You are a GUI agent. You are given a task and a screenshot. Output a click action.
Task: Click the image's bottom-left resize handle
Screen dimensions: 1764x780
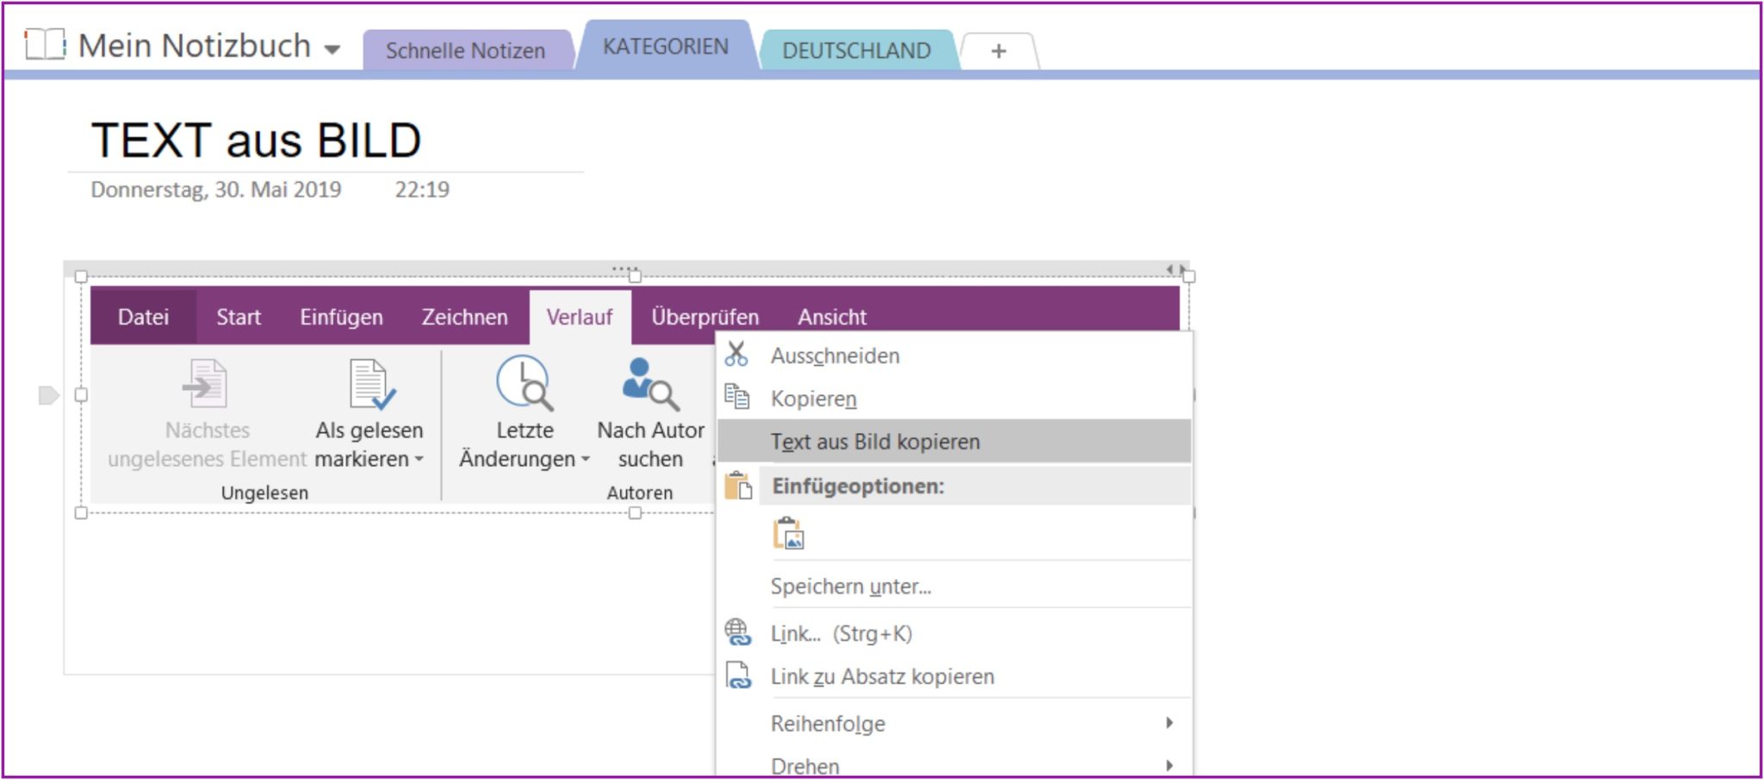click(x=81, y=513)
